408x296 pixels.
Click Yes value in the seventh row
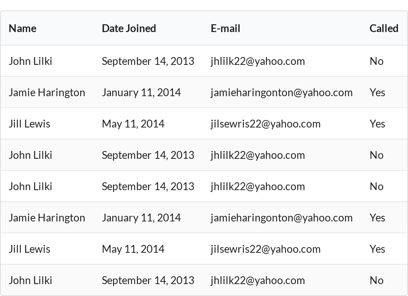coord(377,249)
